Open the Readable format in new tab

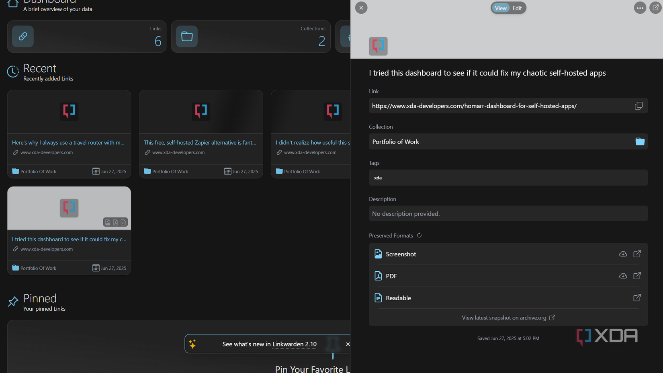(637, 298)
